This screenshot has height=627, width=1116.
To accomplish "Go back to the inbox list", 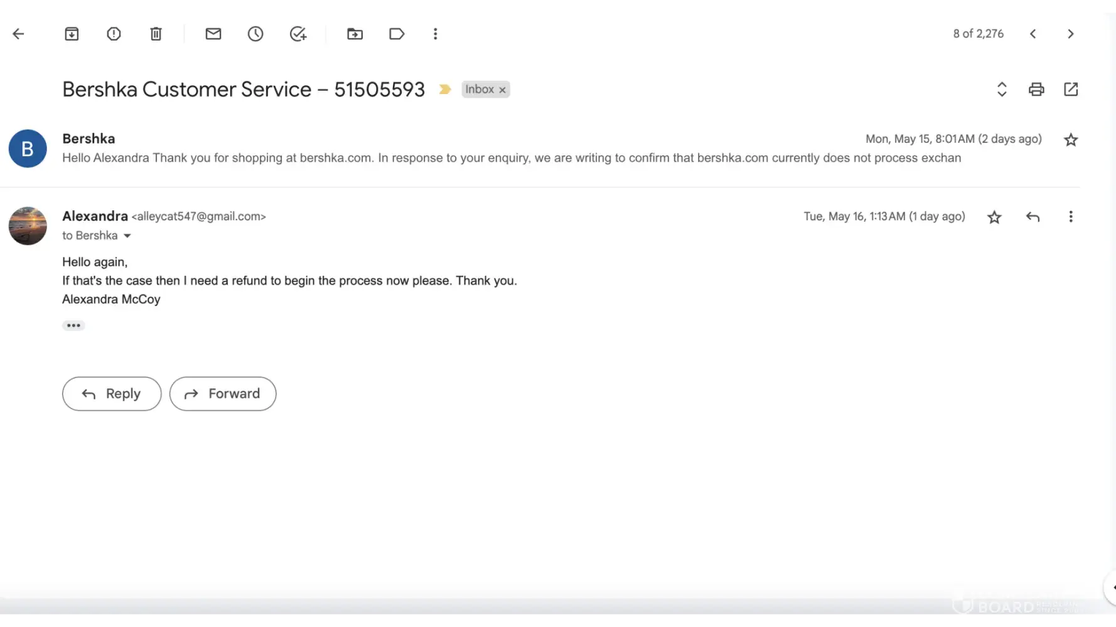I will [19, 34].
